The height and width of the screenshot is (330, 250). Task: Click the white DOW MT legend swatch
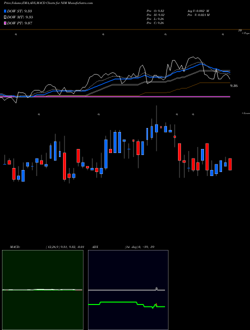coord(5,17)
